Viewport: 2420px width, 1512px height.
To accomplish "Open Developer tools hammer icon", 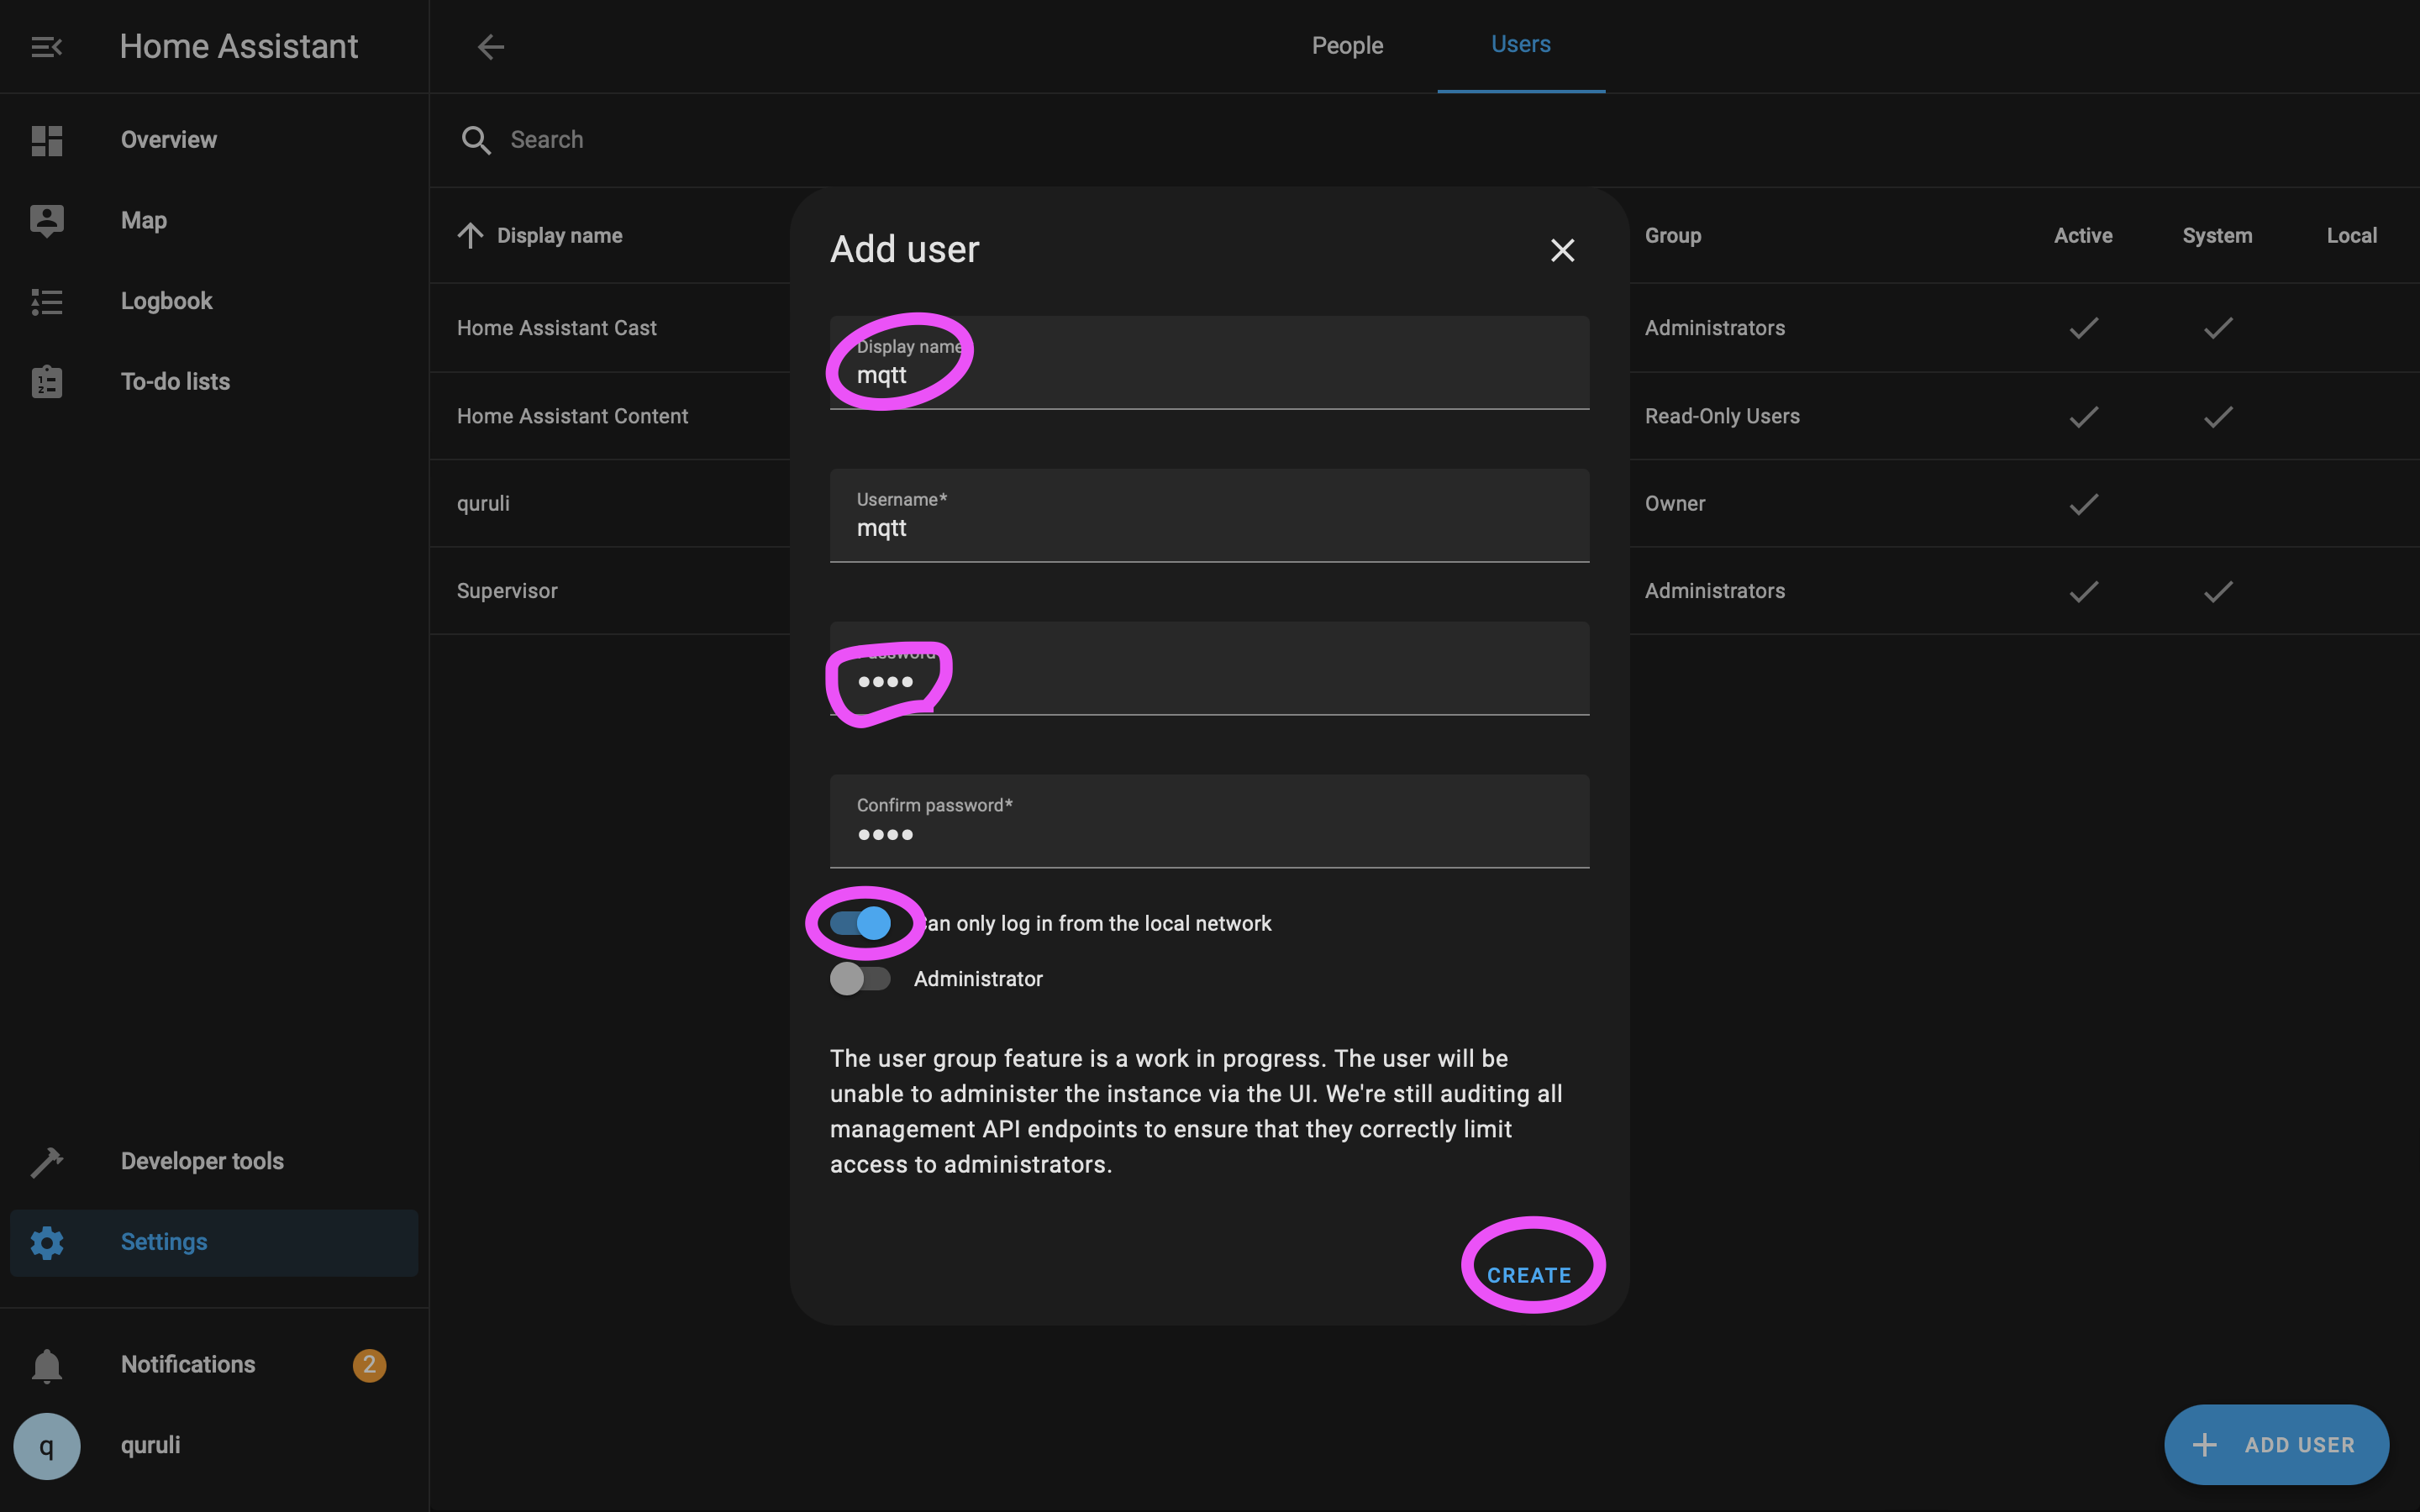I will coord(46,1162).
